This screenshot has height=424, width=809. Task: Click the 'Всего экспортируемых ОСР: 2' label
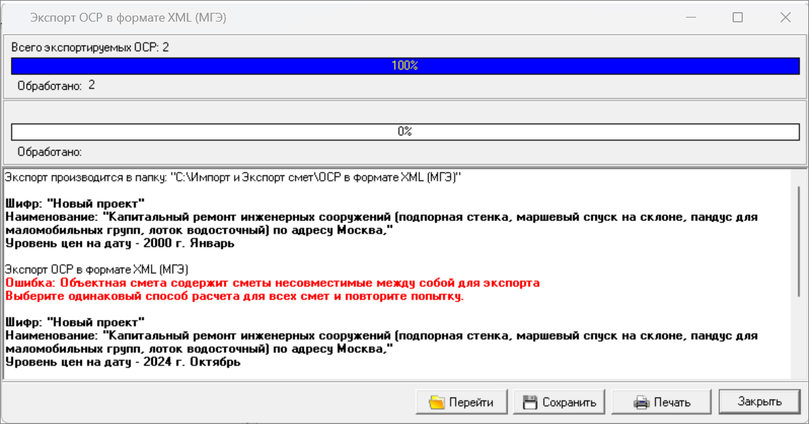tap(90, 47)
